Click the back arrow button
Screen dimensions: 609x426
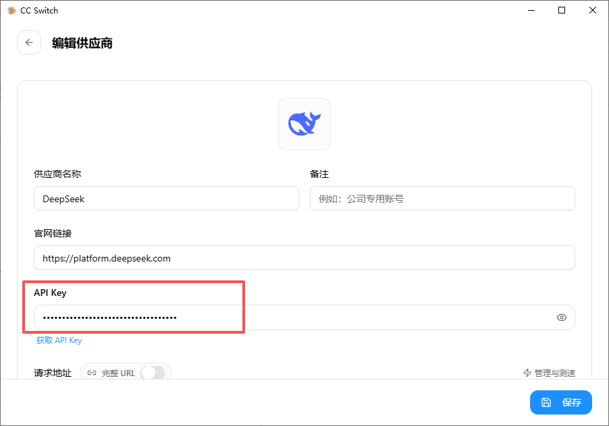[29, 42]
